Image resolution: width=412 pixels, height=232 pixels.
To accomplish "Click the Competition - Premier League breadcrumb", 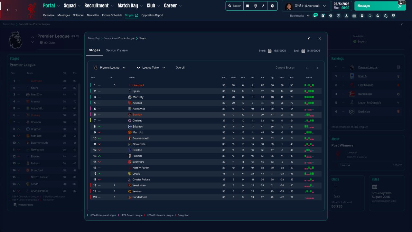I will click(x=119, y=38).
